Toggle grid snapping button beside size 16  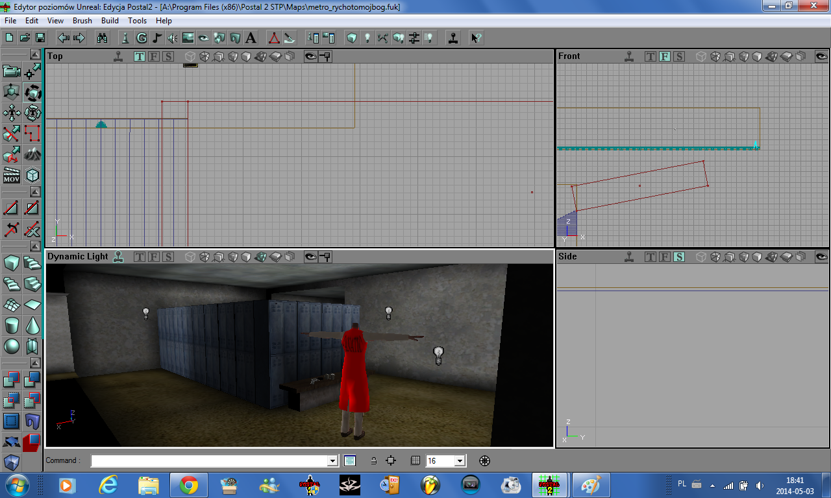(x=415, y=461)
